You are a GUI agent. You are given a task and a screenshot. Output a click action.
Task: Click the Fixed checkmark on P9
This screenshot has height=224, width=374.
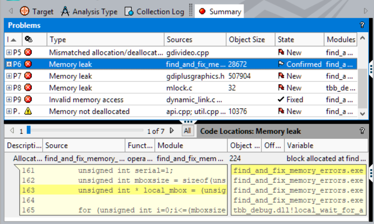[281, 99]
